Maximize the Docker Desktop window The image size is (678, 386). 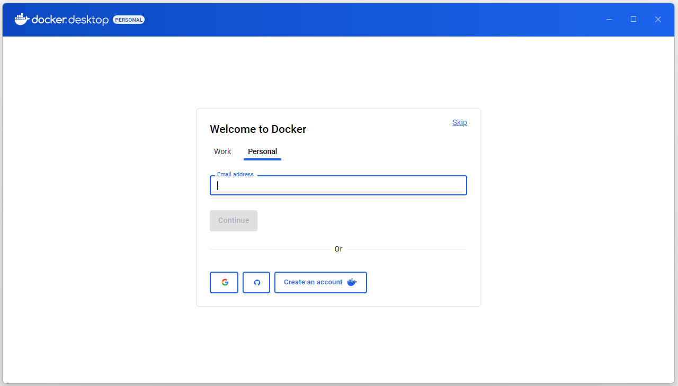pos(634,20)
